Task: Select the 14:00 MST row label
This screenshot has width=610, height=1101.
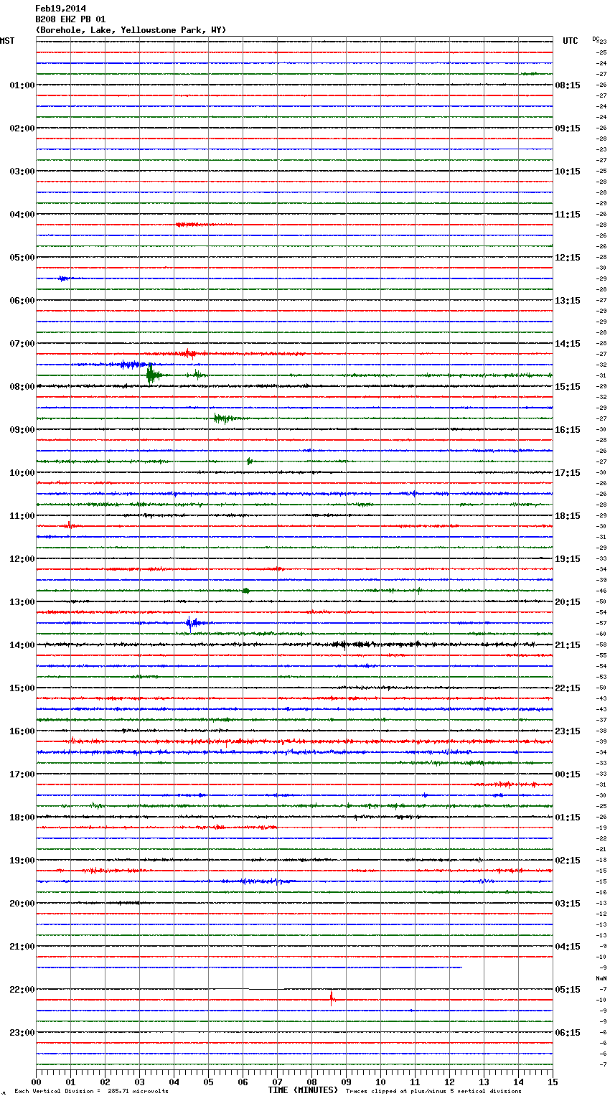Action: coord(22,645)
